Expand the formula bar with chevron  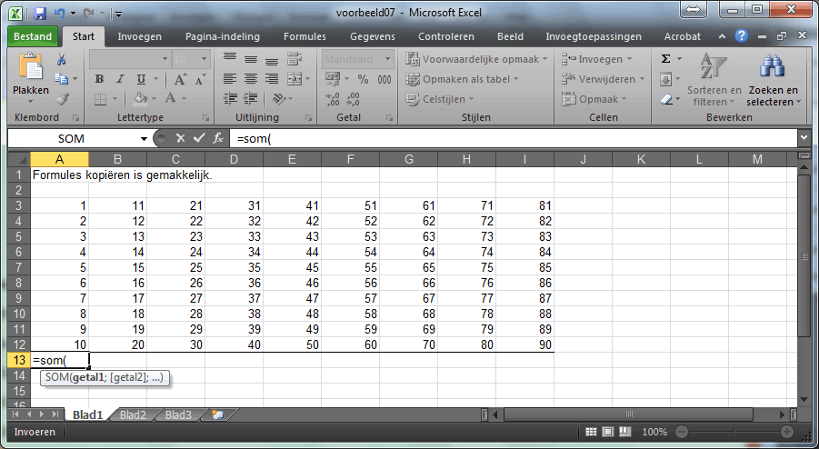[804, 138]
